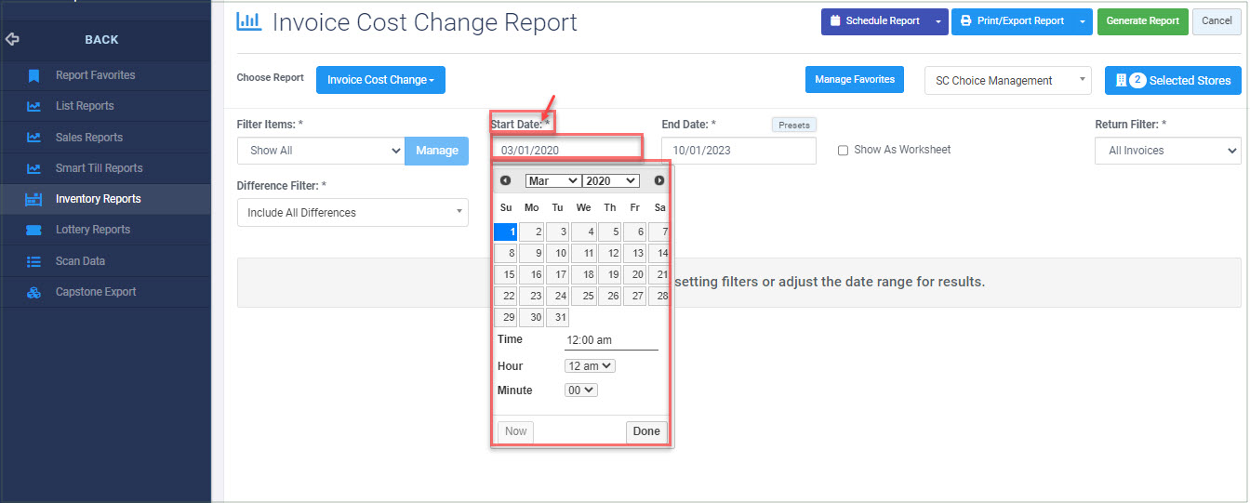Viewport: 1250px width, 503px height.
Task: Select the Lottery Reports ticket icon
Action: point(33,230)
